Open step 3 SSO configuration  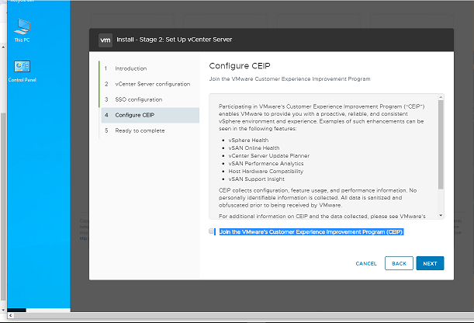[138, 99]
